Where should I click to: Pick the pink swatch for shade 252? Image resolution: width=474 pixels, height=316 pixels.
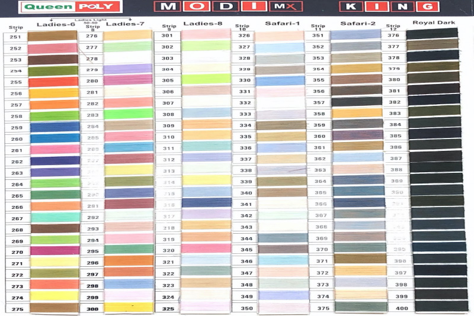(x=53, y=49)
